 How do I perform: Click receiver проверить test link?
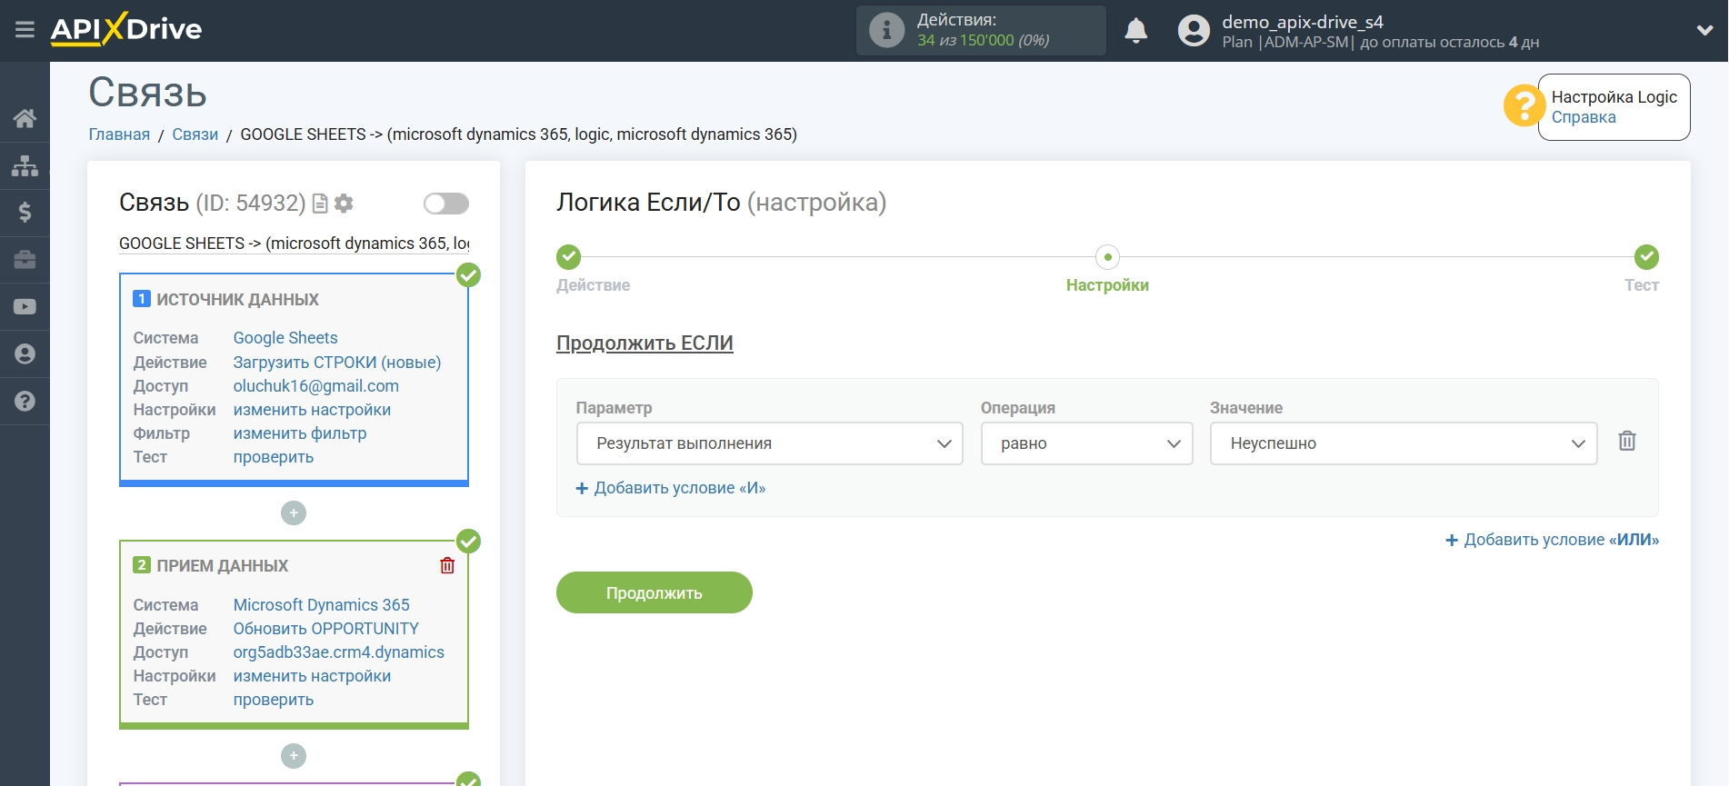tap(274, 700)
